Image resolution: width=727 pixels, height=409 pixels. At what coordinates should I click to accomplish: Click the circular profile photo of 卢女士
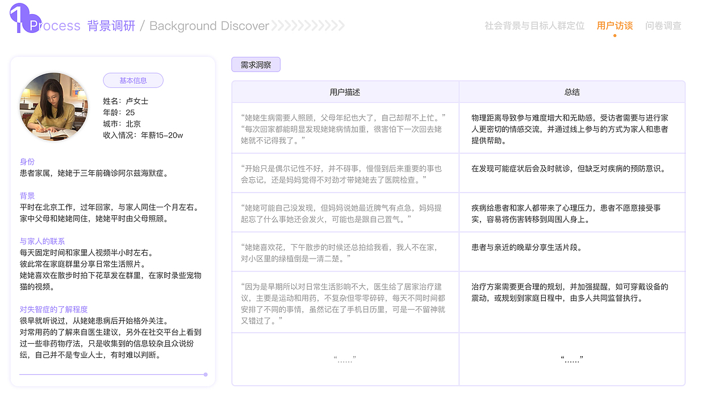(x=54, y=106)
